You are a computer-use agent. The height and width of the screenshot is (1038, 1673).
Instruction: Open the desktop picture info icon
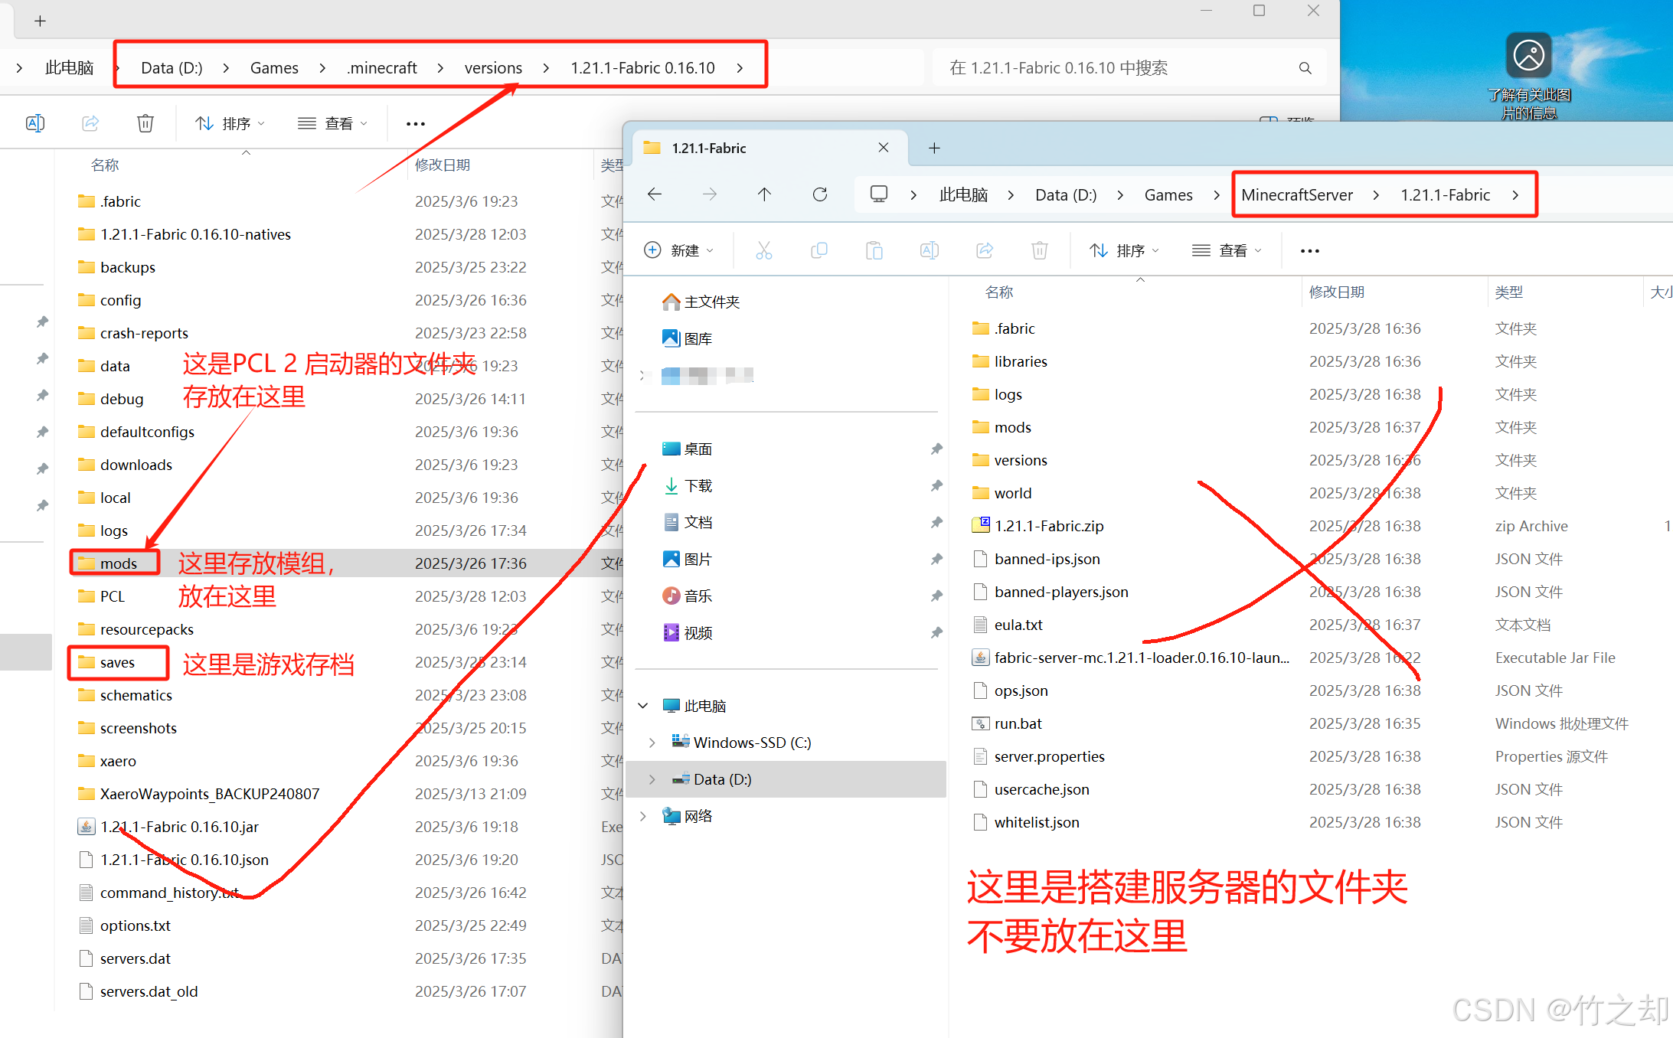1528,56
